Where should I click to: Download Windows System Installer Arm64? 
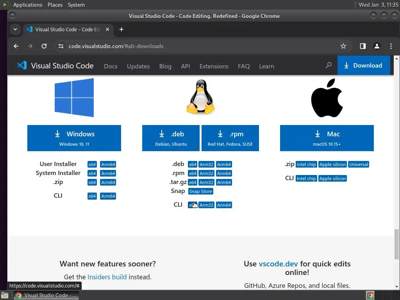108,173
